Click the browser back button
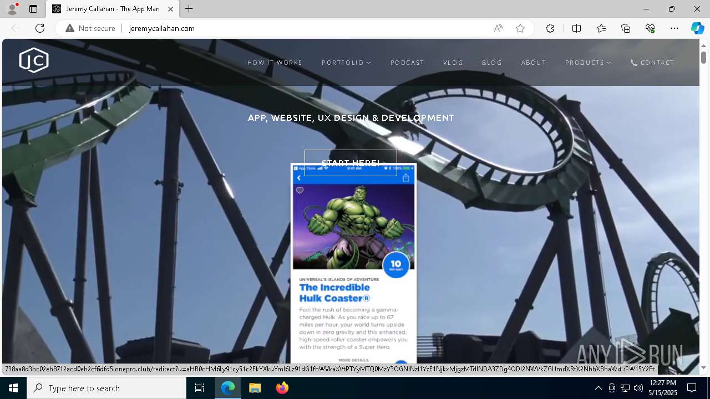 [16, 28]
